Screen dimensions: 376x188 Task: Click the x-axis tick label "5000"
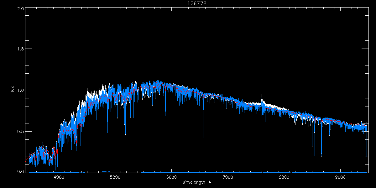115,177
